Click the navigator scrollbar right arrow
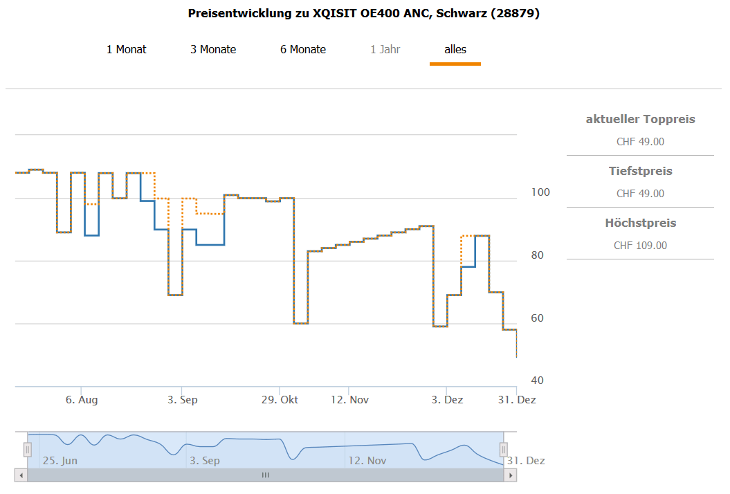The width and height of the screenshot is (730, 494). point(511,475)
